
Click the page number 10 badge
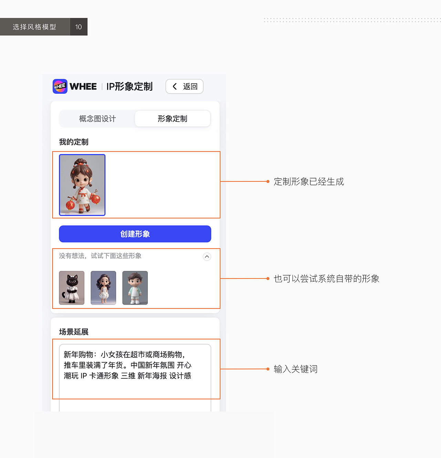[x=78, y=27]
